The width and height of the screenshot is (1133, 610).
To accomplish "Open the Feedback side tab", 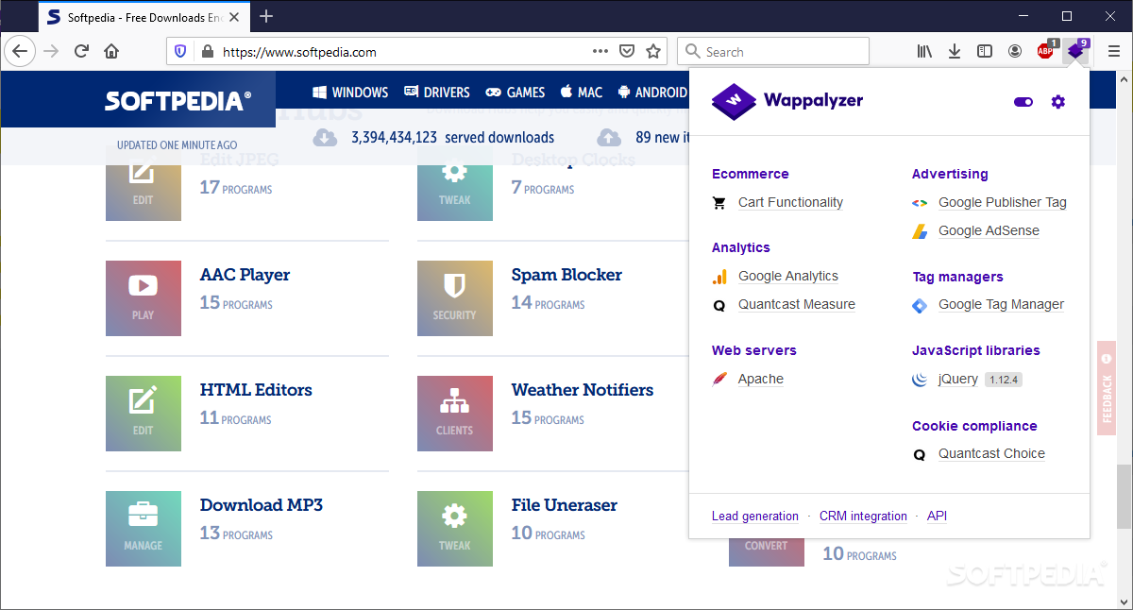I will tap(1107, 388).
